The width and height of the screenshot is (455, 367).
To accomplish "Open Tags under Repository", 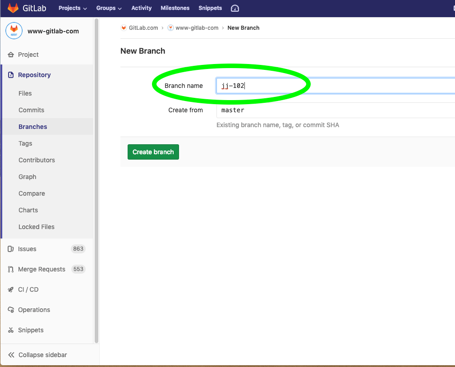I will tap(25, 143).
